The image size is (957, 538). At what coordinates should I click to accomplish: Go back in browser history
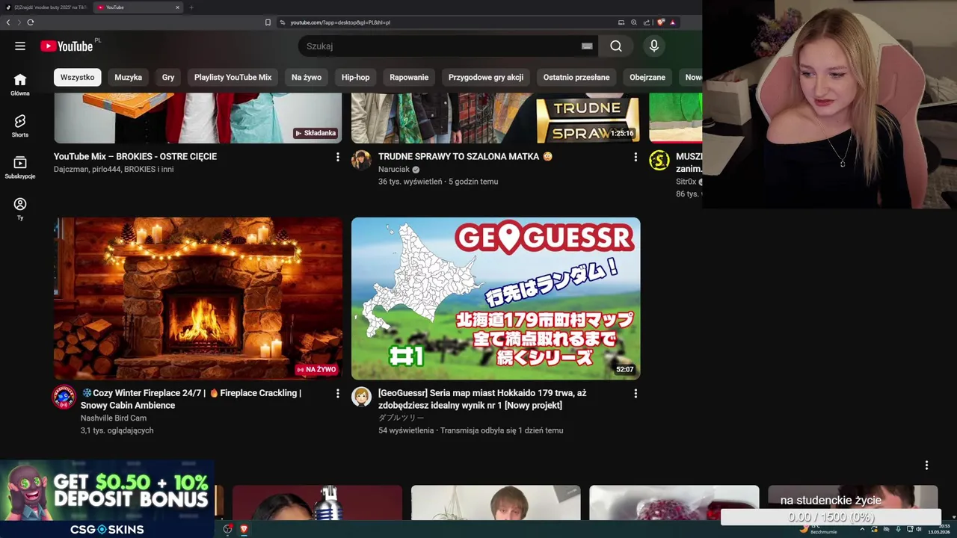coord(8,22)
